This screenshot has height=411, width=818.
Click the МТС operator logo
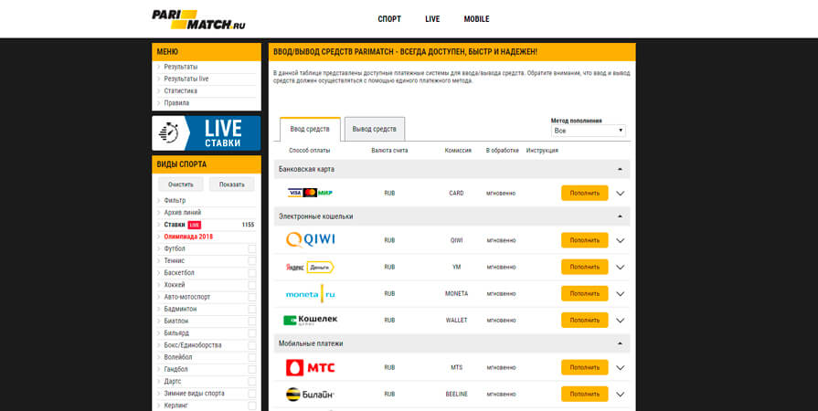tap(311, 368)
